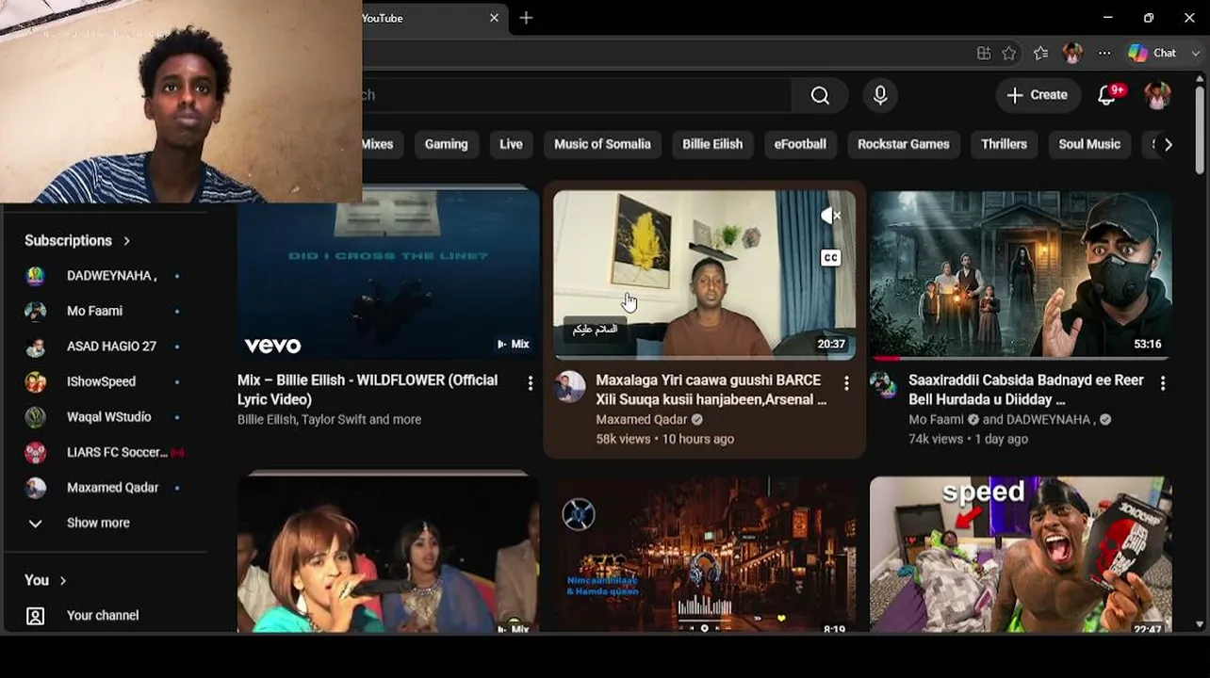Open the Maxalaga Yiri caawa guushi BARCE title
The width and height of the screenshot is (1210, 678).
[711, 390]
